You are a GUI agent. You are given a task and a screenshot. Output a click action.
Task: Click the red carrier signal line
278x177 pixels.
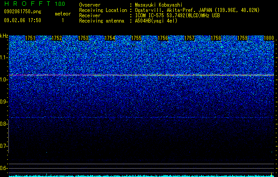[x=141, y=75]
